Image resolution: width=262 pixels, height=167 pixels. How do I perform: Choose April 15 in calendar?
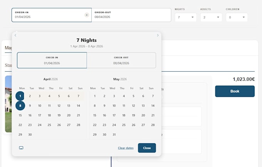click(20, 115)
